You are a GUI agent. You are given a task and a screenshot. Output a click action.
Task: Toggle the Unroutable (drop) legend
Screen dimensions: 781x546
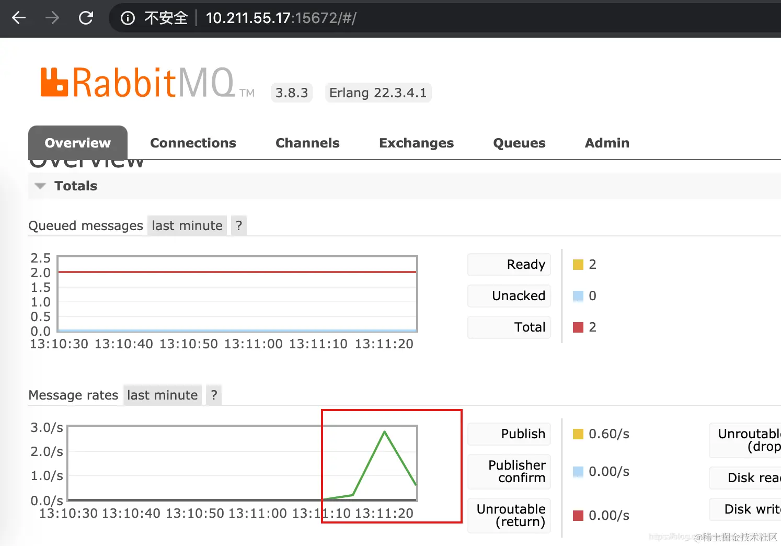[x=745, y=440]
